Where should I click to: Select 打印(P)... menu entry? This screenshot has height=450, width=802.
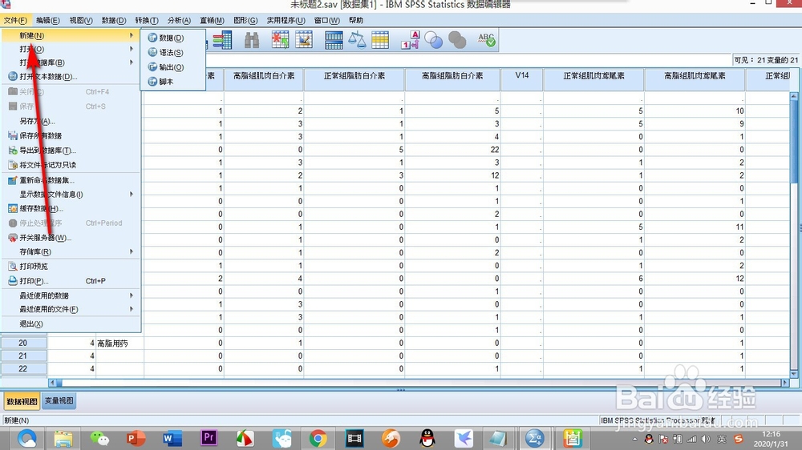71,281
